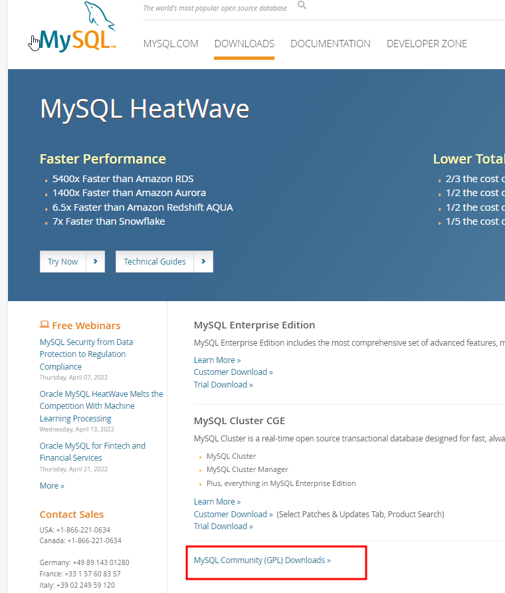This screenshot has height=593, width=505.
Task: Click Trial Download under MySQL Cluster CGE
Action: pos(223,527)
